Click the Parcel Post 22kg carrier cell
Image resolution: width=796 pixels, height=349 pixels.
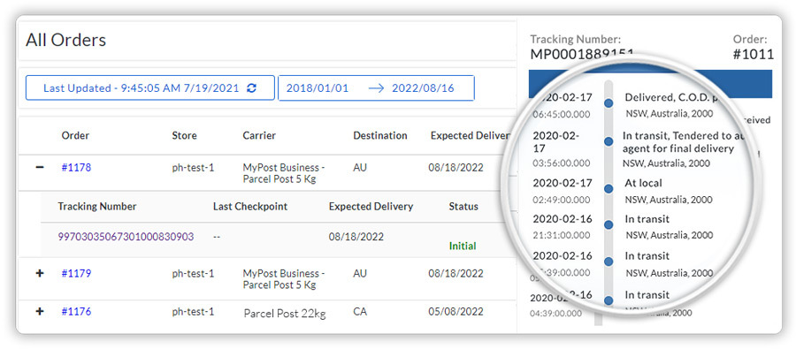tap(285, 313)
